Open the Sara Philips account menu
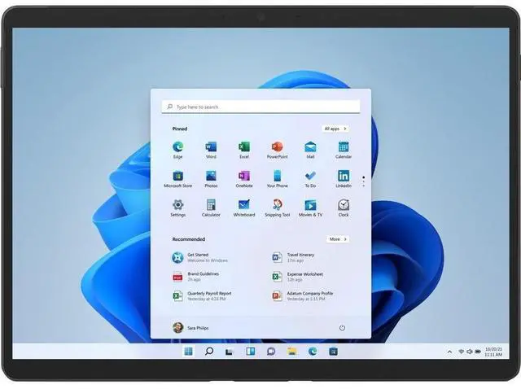Screen dimensions: 521x389 [x=194, y=328]
